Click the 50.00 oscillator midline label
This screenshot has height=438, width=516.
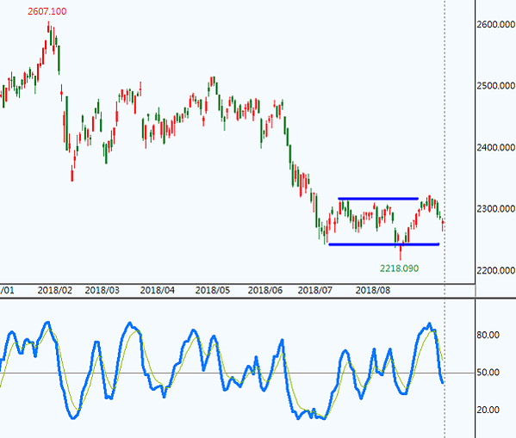[488, 373]
